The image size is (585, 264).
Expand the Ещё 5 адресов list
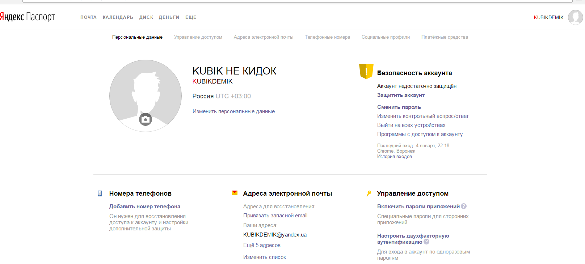point(262,245)
